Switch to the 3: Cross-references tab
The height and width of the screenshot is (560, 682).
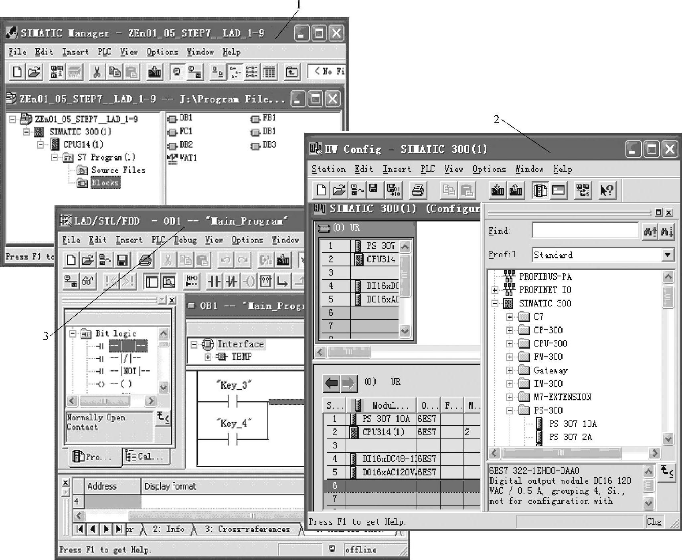coord(247,529)
